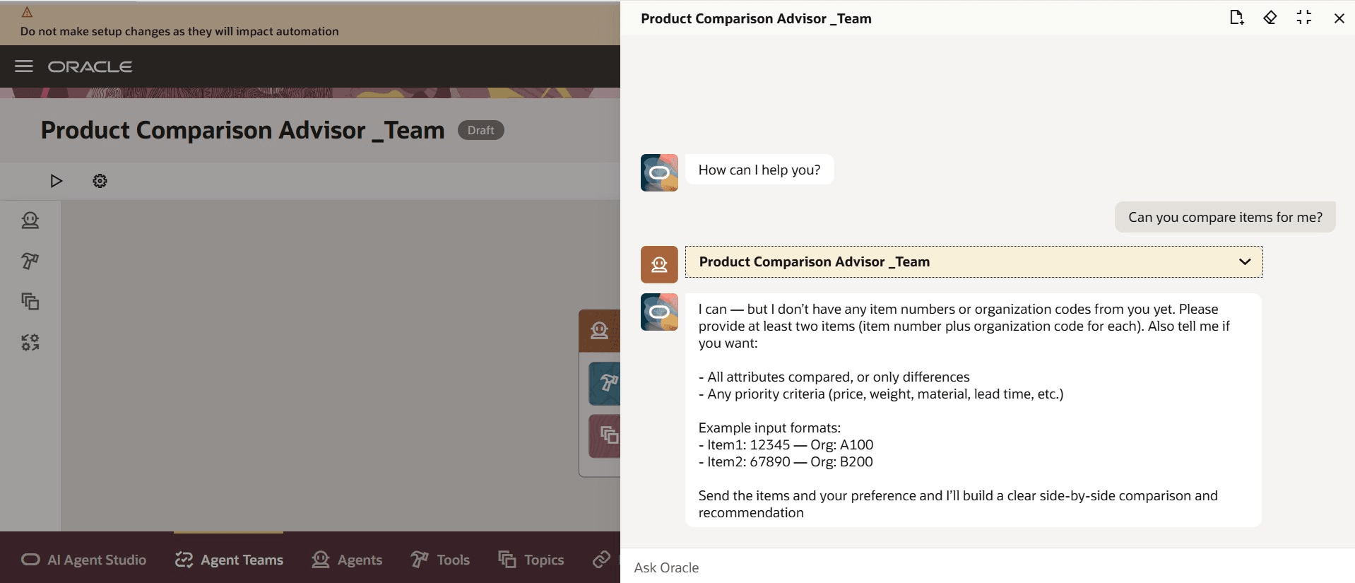Run the agent team with play icon
Image resolution: width=1355 pixels, height=583 pixels.
[57, 181]
